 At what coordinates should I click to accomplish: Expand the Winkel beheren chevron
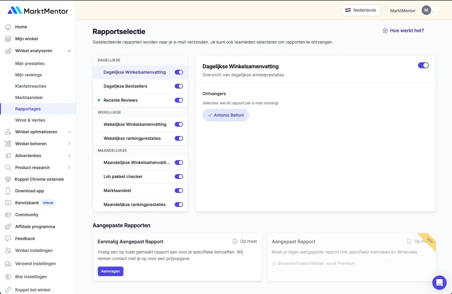tap(69, 144)
